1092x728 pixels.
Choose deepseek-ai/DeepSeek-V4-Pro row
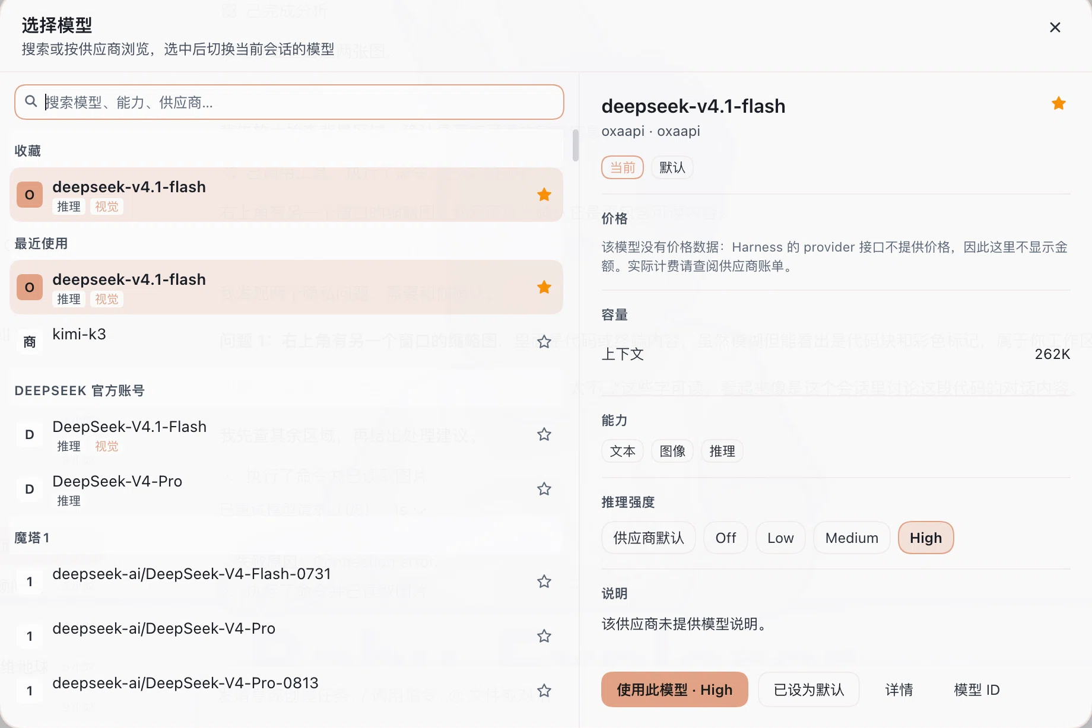tap(286, 636)
